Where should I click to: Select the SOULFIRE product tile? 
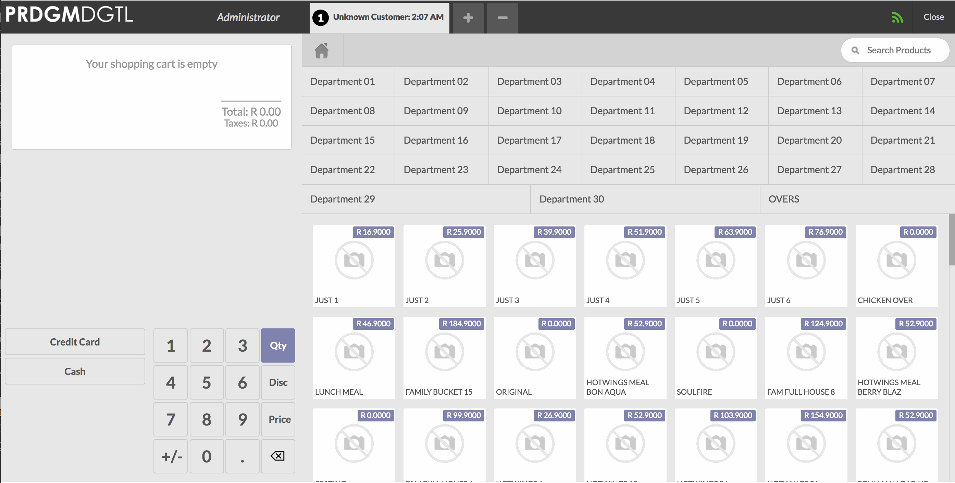point(716,357)
